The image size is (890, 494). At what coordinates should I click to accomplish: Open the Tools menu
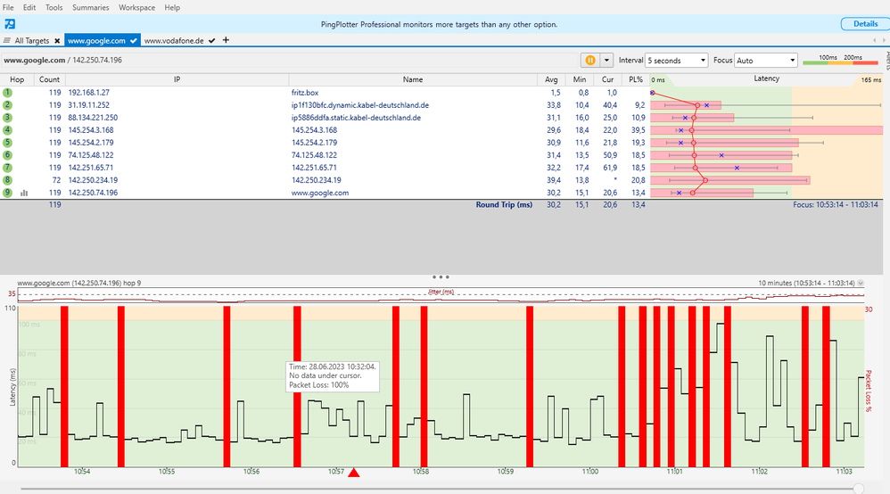pos(54,7)
